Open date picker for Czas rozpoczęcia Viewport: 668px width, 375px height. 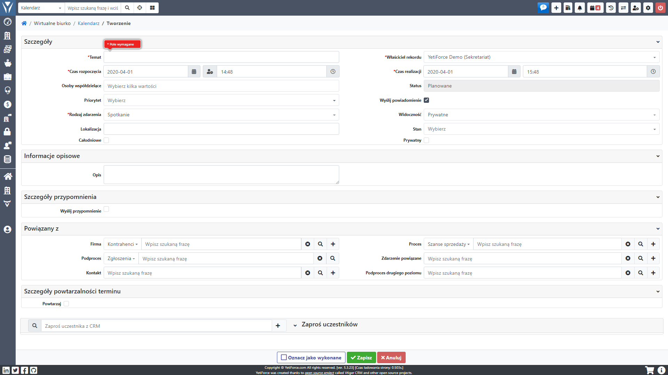click(194, 72)
